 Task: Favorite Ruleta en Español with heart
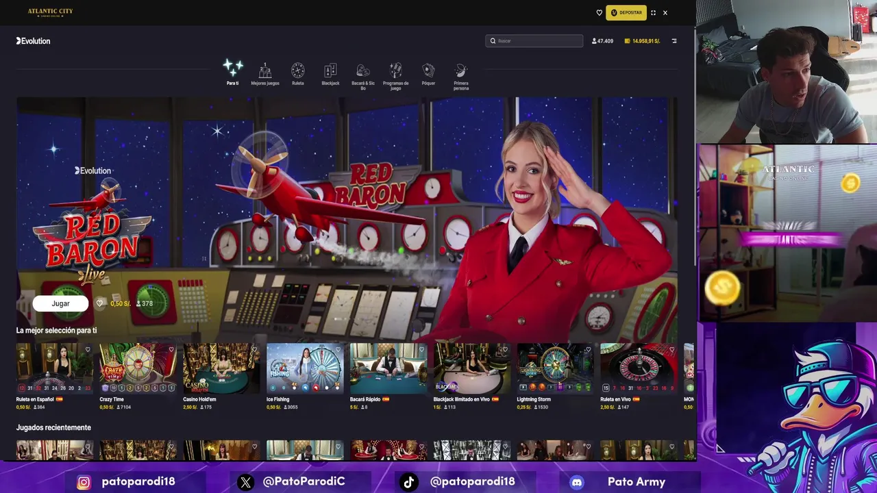point(88,349)
